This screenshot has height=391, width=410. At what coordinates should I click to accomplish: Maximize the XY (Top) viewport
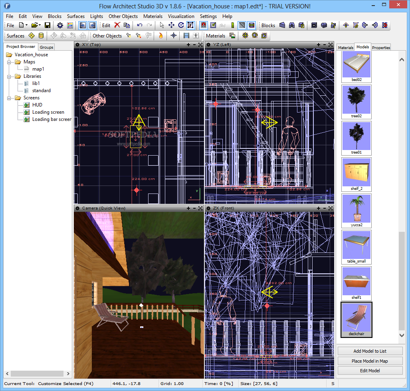pos(200,45)
